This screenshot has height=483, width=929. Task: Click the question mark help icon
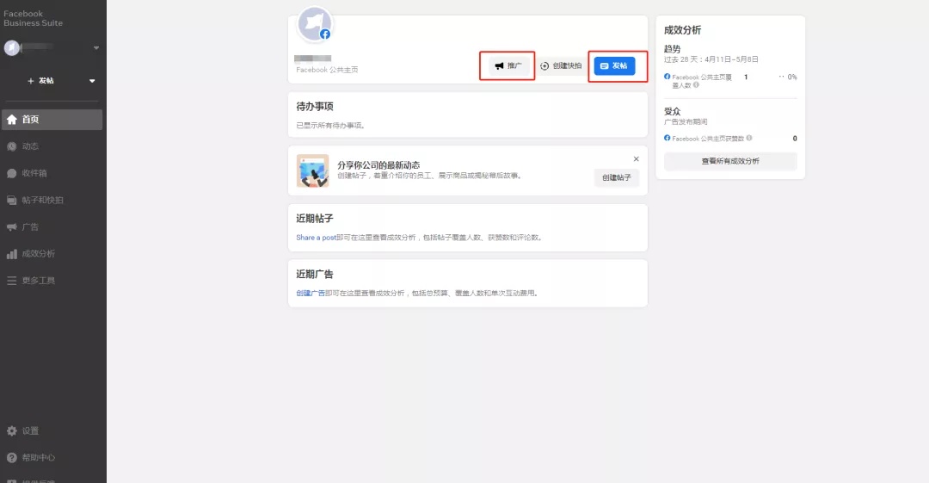point(12,457)
